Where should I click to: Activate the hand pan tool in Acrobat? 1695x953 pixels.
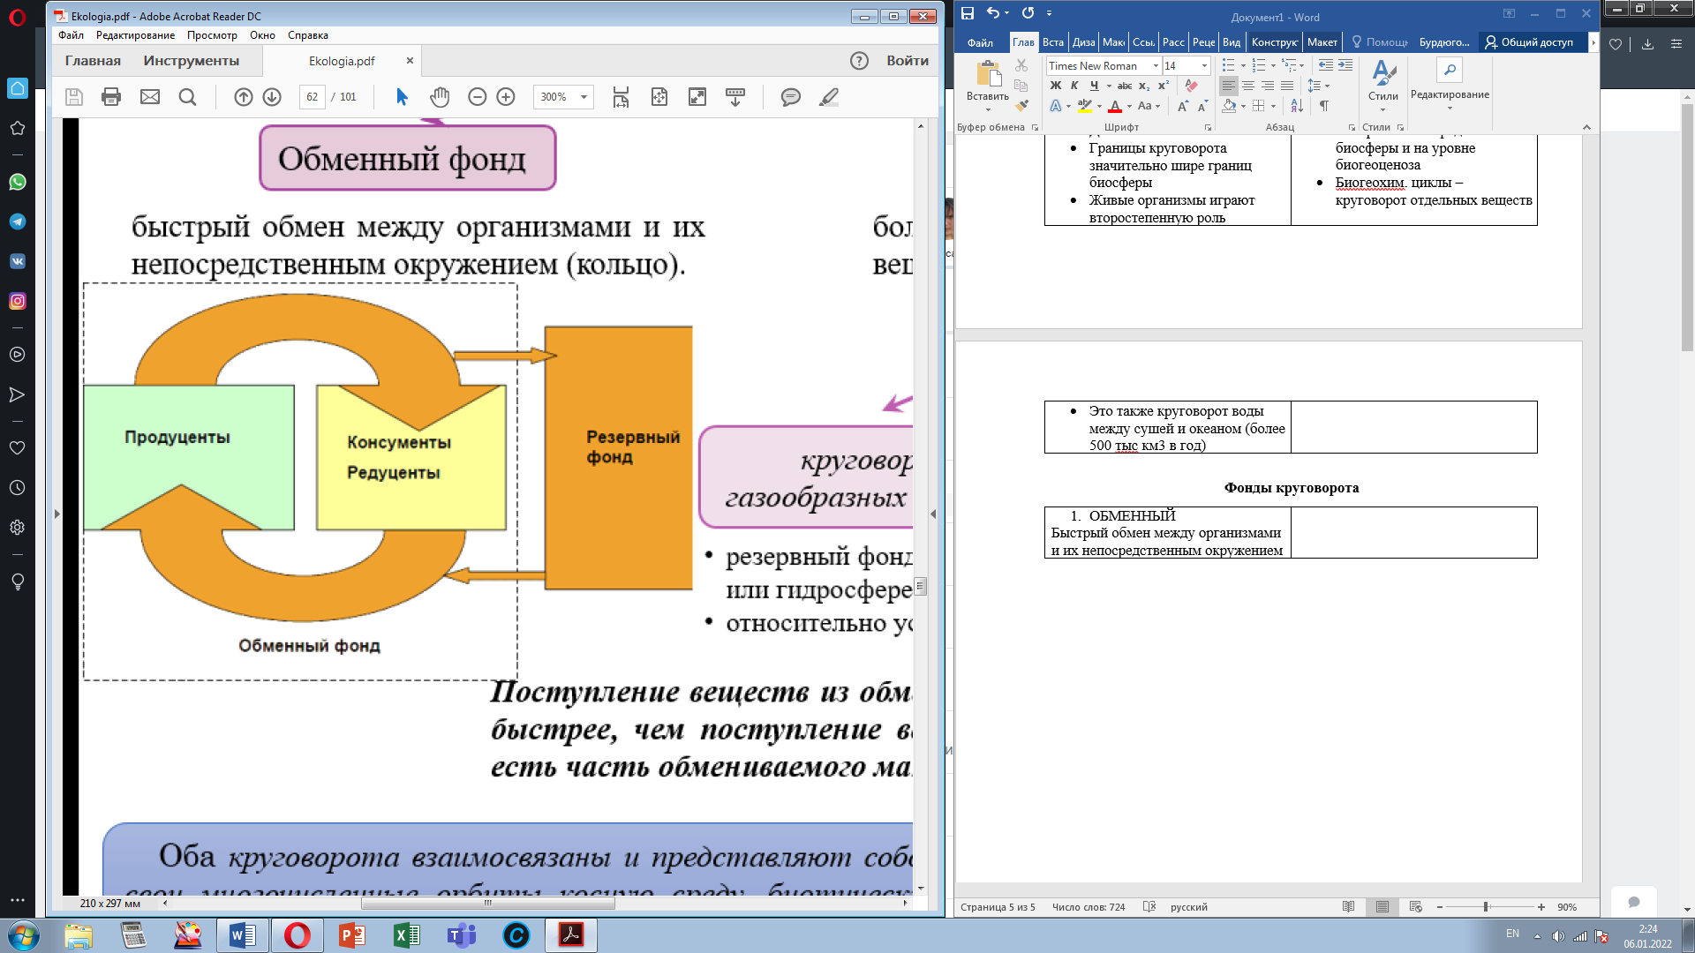click(x=440, y=97)
